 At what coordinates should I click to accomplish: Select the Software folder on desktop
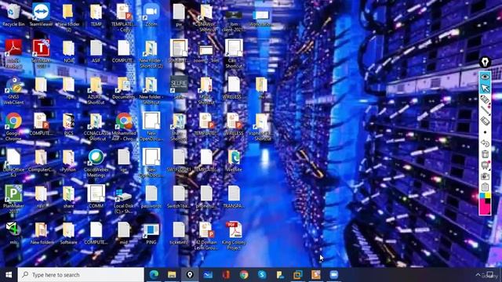pyautogui.click(x=68, y=233)
